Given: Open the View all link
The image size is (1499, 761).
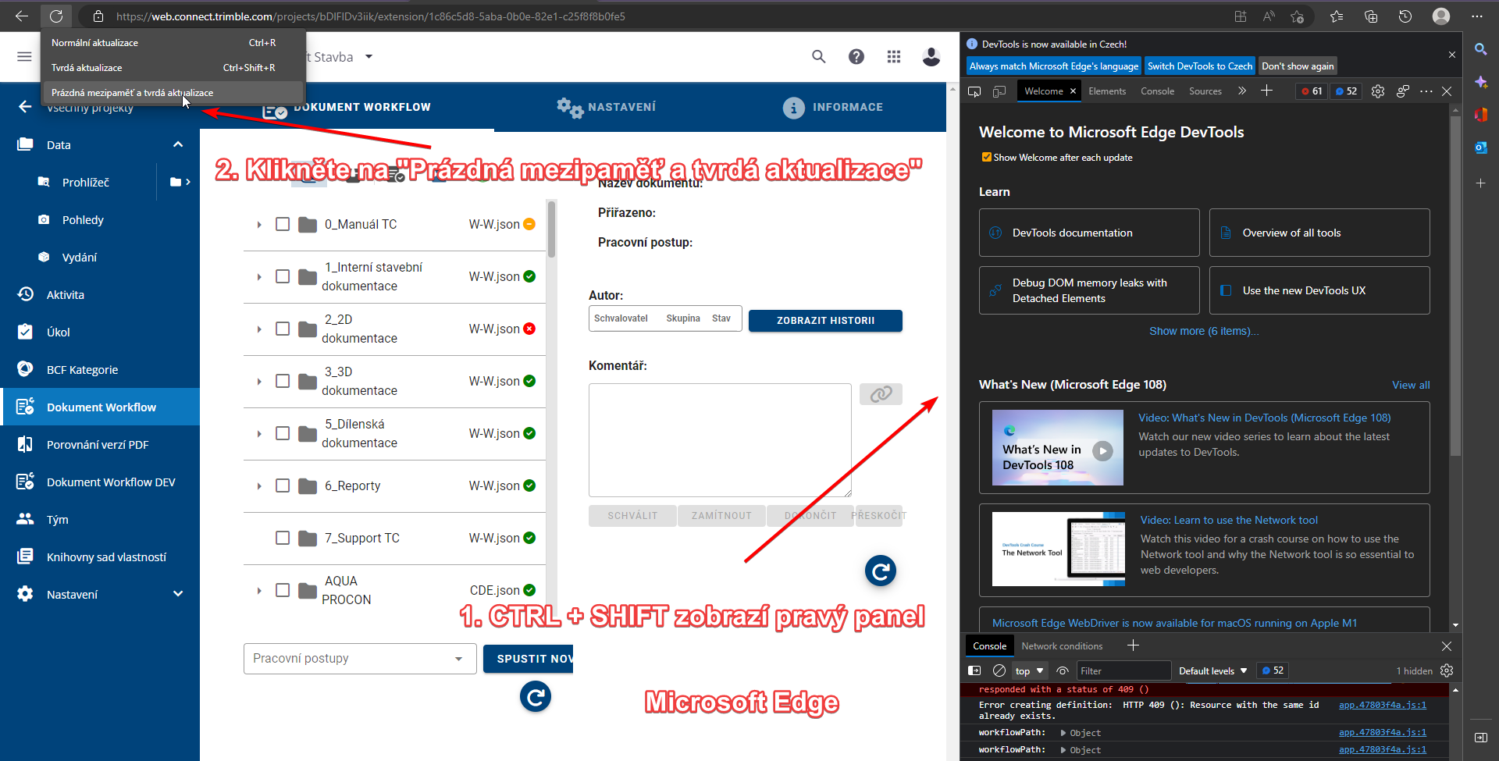Looking at the screenshot, I should coord(1411,385).
